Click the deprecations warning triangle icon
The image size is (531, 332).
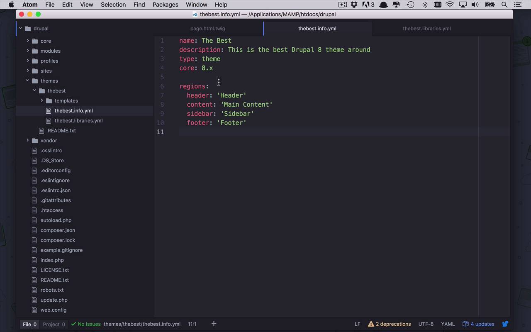click(x=371, y=324)
